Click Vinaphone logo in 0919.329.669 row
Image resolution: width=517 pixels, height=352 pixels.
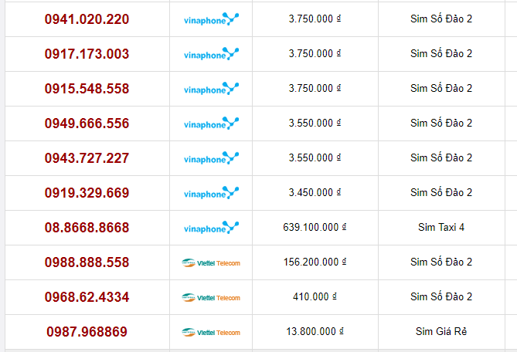(x=211, y=193)
